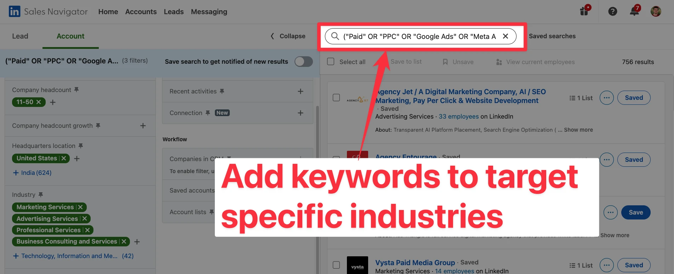Click Saved button for Agency Entourage
The width and height of the screenshot is (674, 274).
click(x=634, y=160)
